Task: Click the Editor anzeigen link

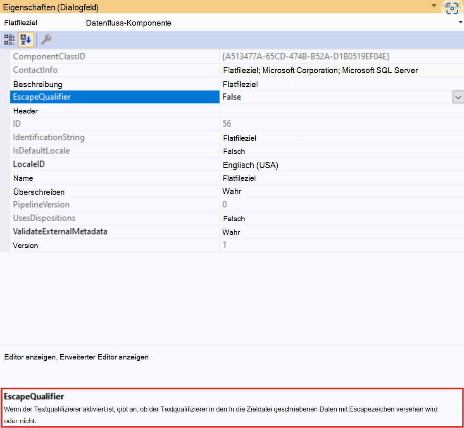Action: click(30, 357)
